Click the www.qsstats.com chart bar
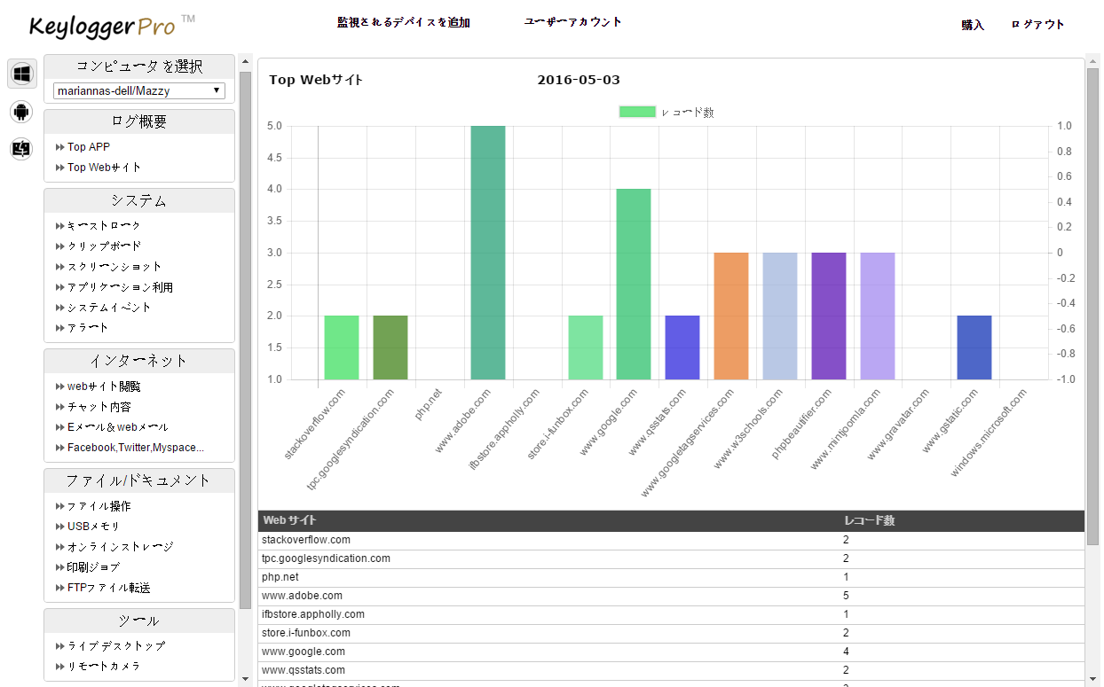The width and height of the screenshot is (1104, 687). pyautogui.click(x=682, y=347)
